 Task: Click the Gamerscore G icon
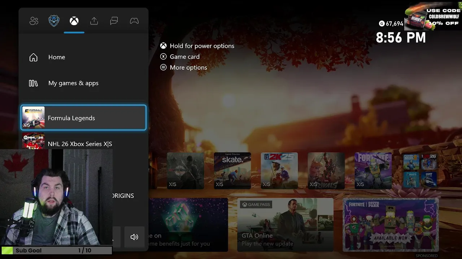coord(382,24)
